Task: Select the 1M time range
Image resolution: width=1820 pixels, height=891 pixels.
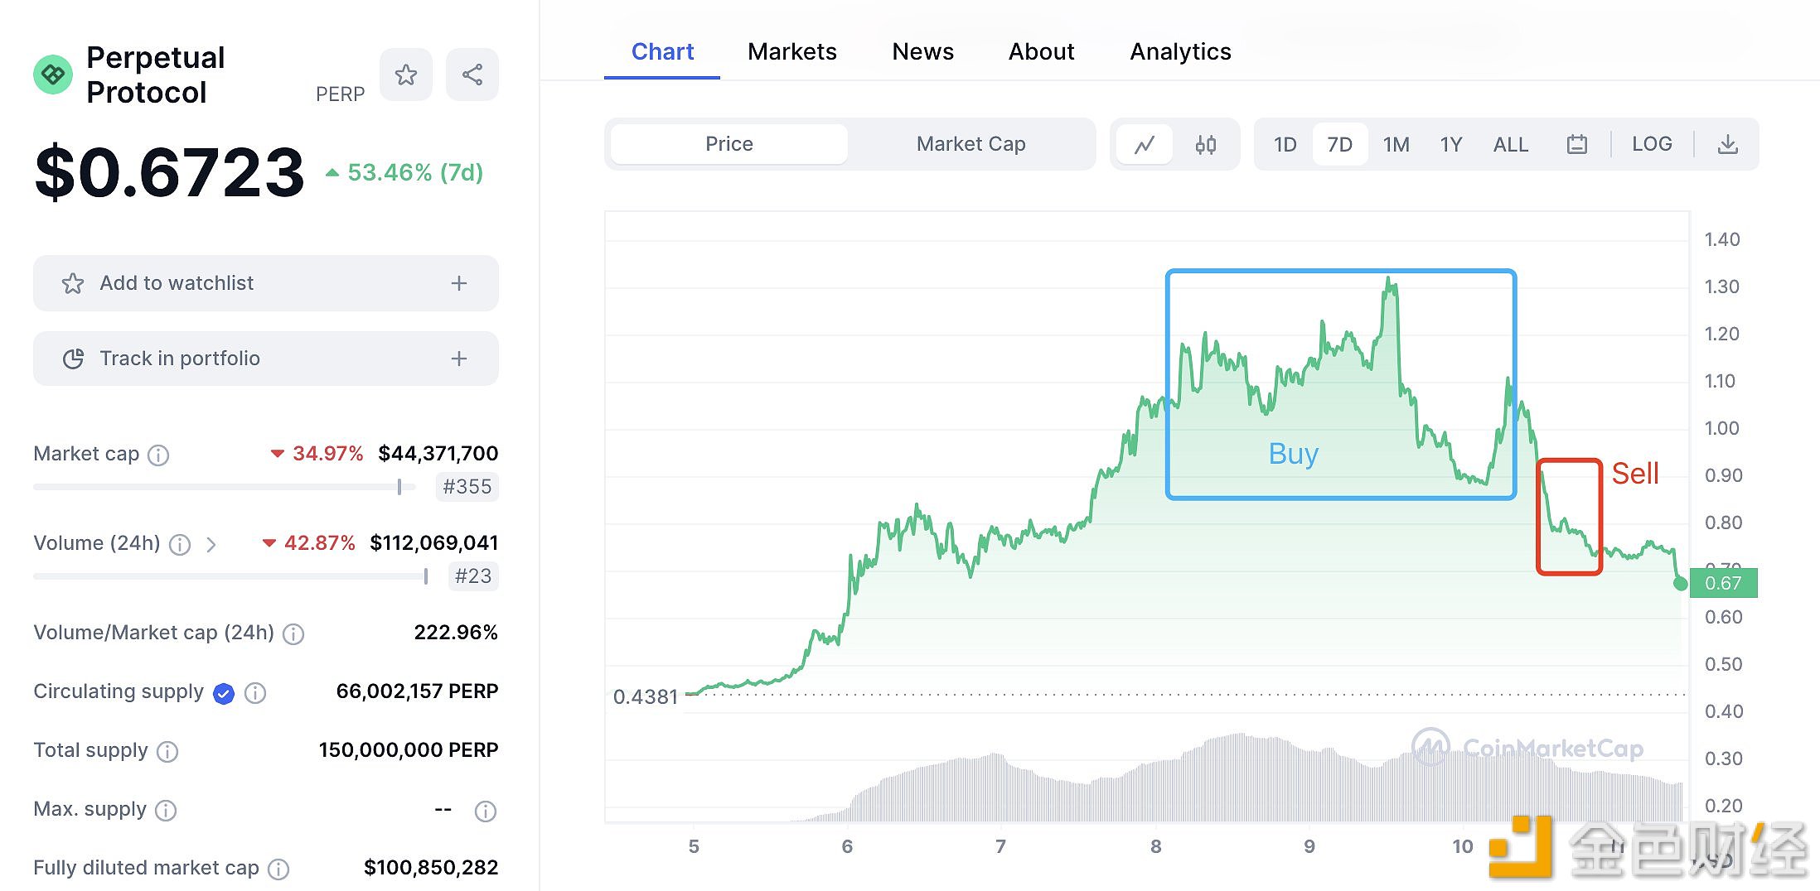Action: pyautogui.click(x=1396, y=144)
